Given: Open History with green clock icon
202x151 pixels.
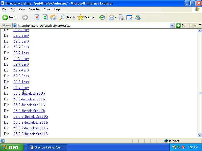Looking at the screenshot, I should (x=102, y=17).
